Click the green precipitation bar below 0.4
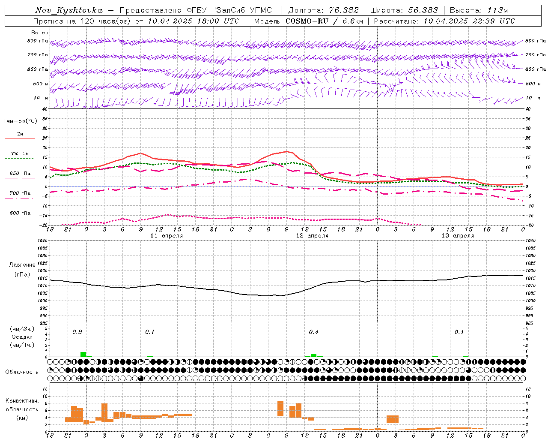Image resolution: width=548 pixels, height=439 pixels. pos(314,355)
